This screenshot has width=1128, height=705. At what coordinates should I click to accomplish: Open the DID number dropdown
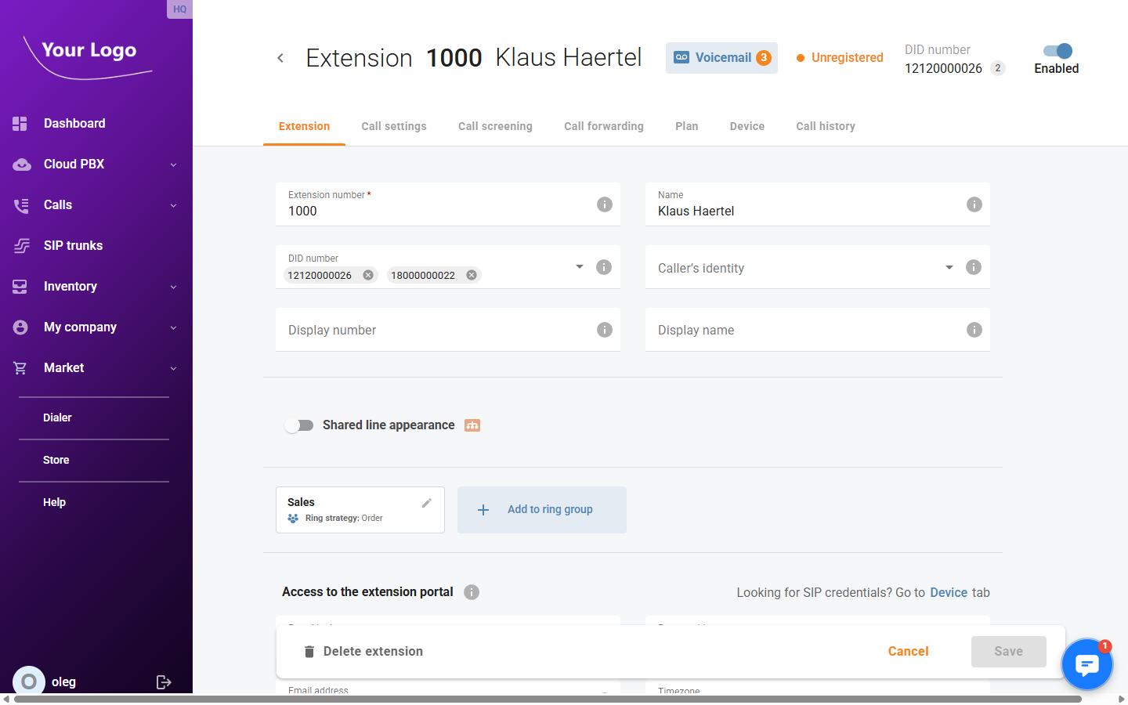(579, 266)
